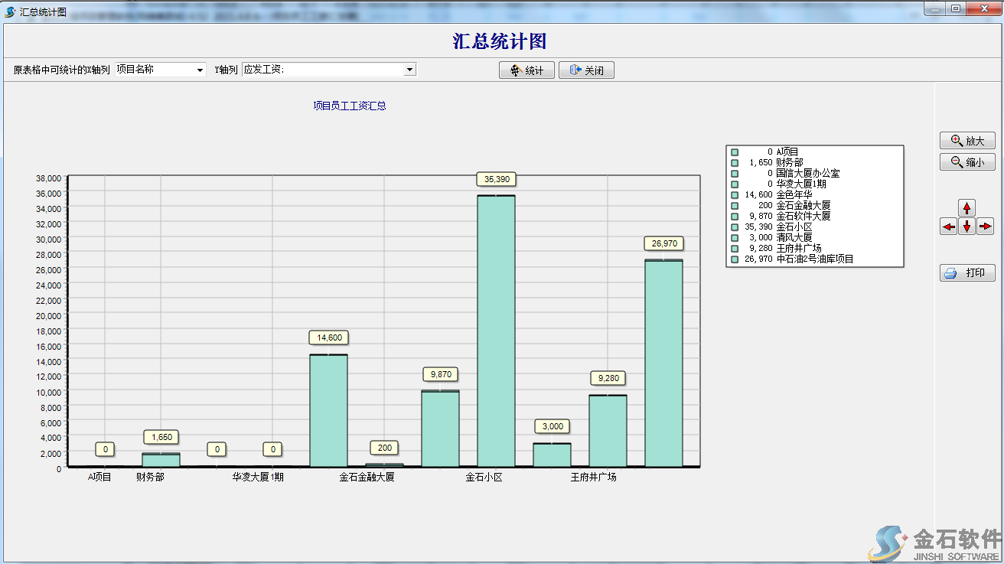Open the X轴列 项目名称 dropdown
1004x564 pixels.
[x=200, y=70]
